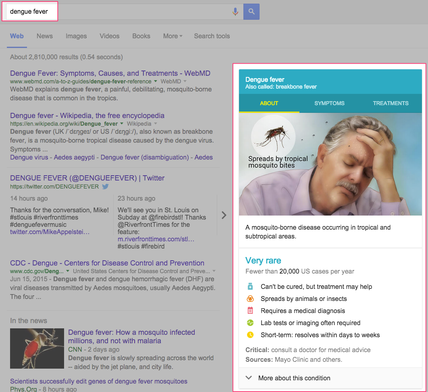
Task: Click 'Fewer than 20,000 US cases per year'
Action: tap(300, 272)
